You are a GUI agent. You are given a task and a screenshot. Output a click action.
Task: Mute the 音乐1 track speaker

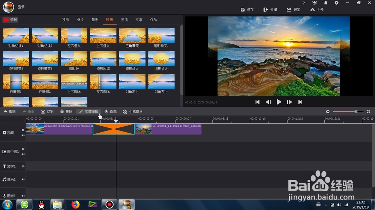click(23, 179)
